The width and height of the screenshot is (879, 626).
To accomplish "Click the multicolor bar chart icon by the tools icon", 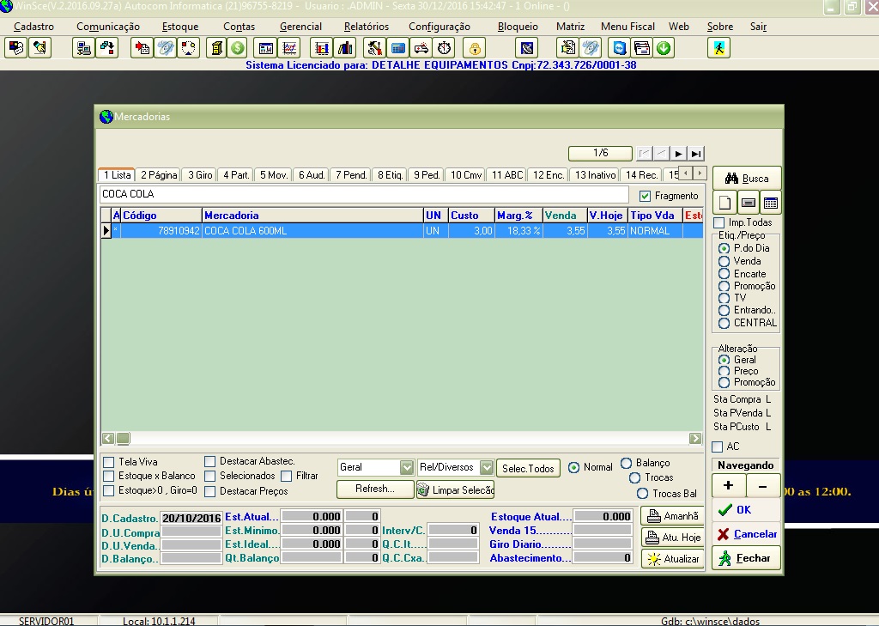I will tap(345, 48).
